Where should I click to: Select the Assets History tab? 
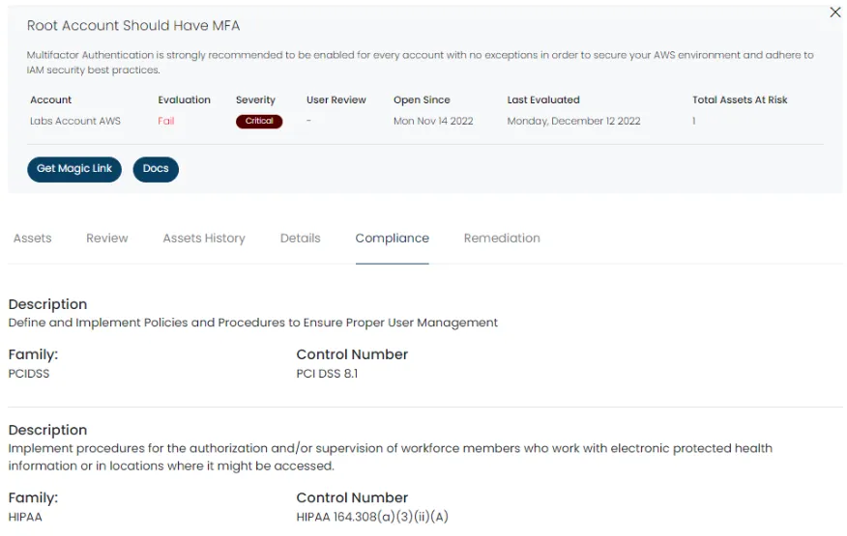[x=204, y=239]
